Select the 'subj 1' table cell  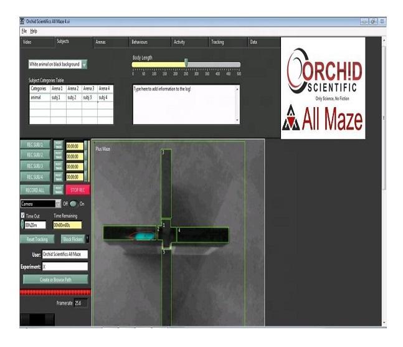(x=59, y=97)
